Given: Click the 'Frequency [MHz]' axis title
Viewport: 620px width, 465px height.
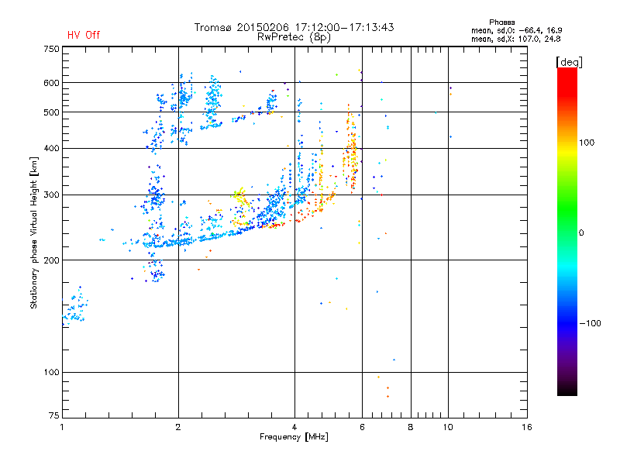Looking at the screenshot, I should point(294,437).
